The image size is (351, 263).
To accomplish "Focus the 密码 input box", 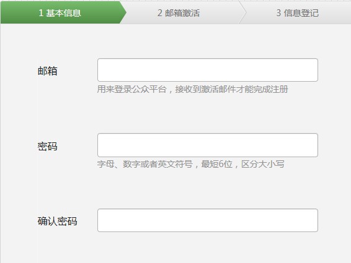I will click(208, 145).
